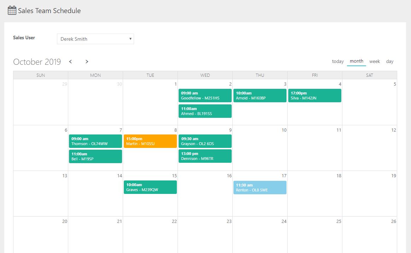The width and height of the screenshot is (411, 253).
Task: Switch to the week view tab
Action: pyautogui.click(x=375, y=62)
